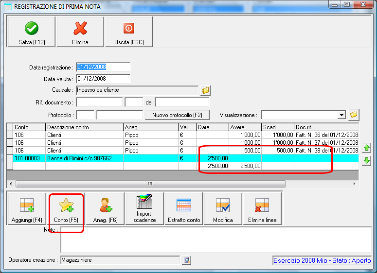Edit the line with Modifica
377x273 pixels.
223,209
